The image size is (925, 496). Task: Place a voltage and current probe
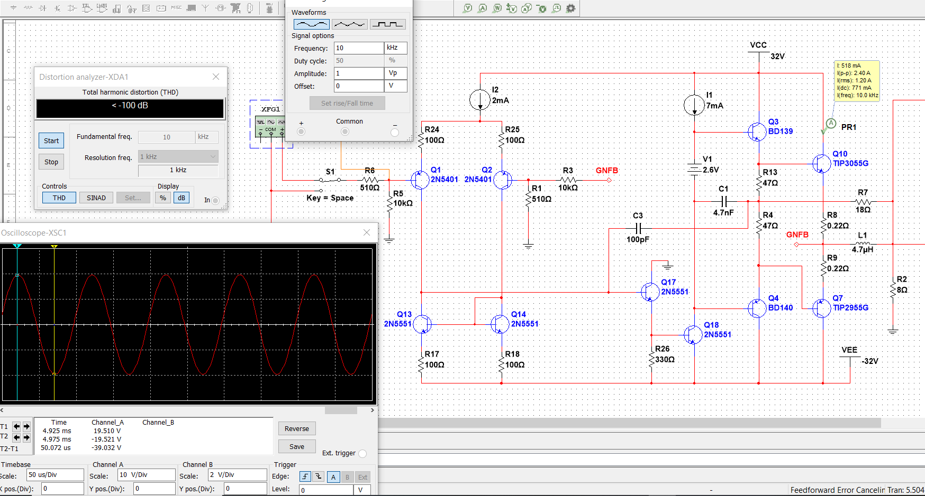[527, 8]
